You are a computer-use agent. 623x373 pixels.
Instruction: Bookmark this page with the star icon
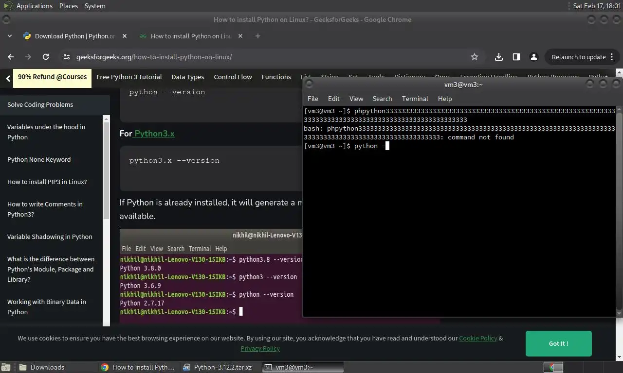point(475,57)
